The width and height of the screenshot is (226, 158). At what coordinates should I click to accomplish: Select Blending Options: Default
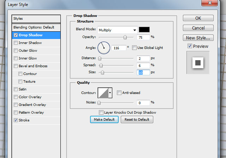[x=36, y=27]
